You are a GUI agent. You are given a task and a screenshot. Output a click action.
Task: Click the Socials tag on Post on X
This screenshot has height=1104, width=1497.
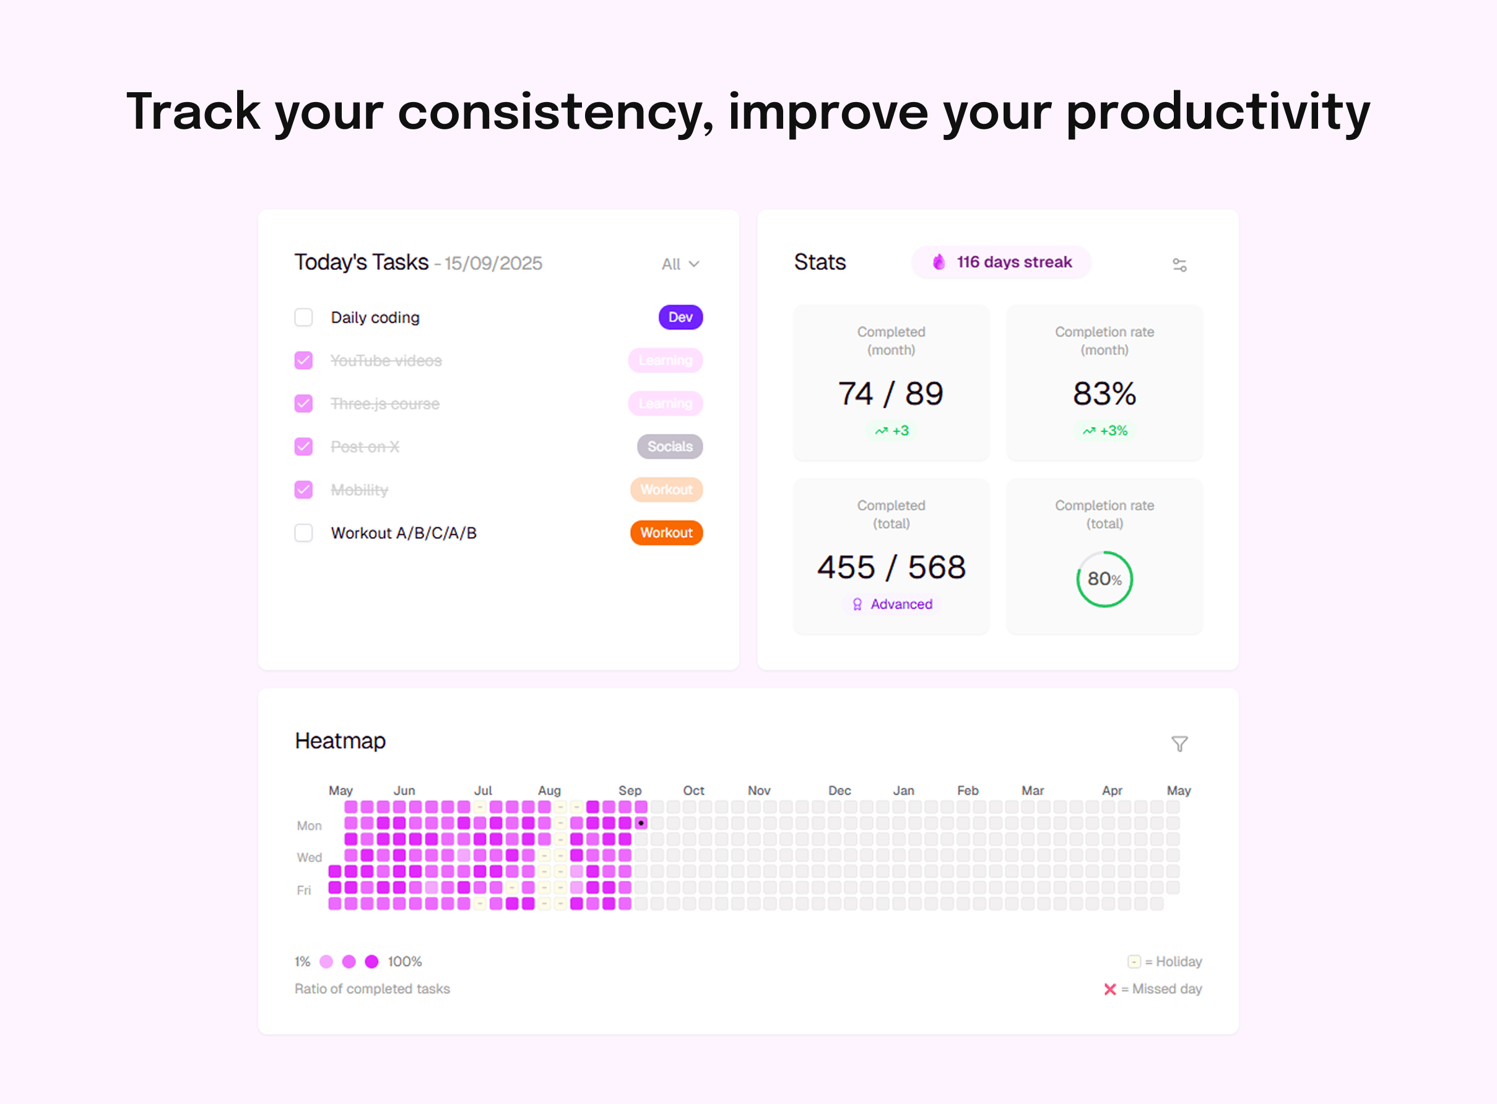[x=669, y=446]
